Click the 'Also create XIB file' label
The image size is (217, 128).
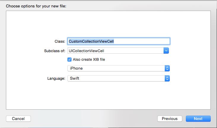click(89, 60)
